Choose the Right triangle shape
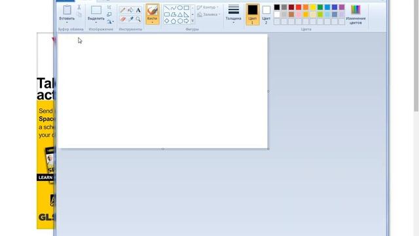The image size is (419, 236). coord(186,14)
